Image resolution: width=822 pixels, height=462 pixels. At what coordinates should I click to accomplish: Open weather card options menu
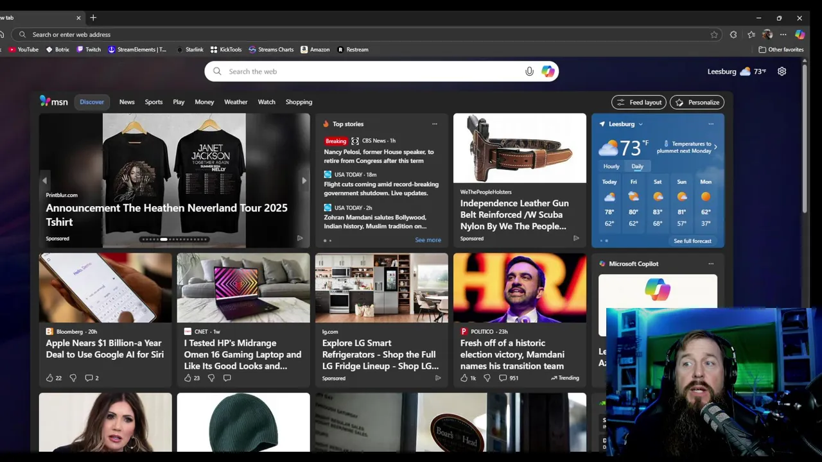711,124
